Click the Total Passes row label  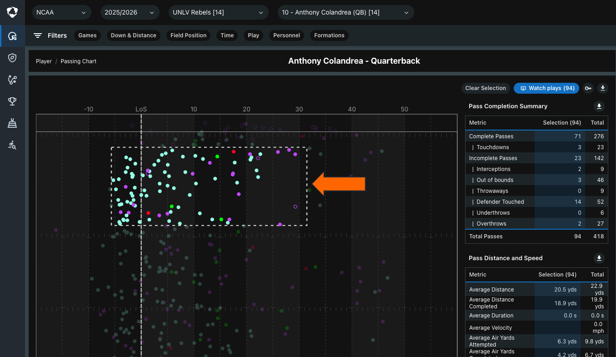coord(486,236)
